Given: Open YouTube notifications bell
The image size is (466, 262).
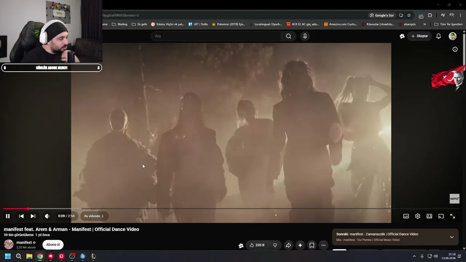Looking at the screenshot, I should [439, 36].
